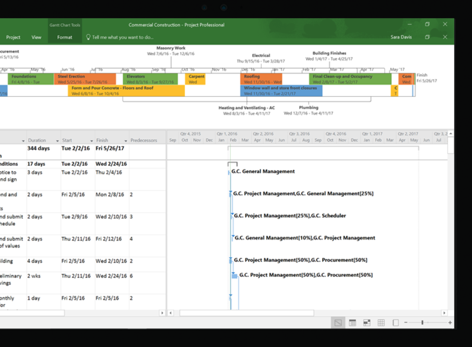472x347 pixels.
Task: Click G.C. Project Management[25%],G.C. Scheduler label
Action: [x=290, y=216]
